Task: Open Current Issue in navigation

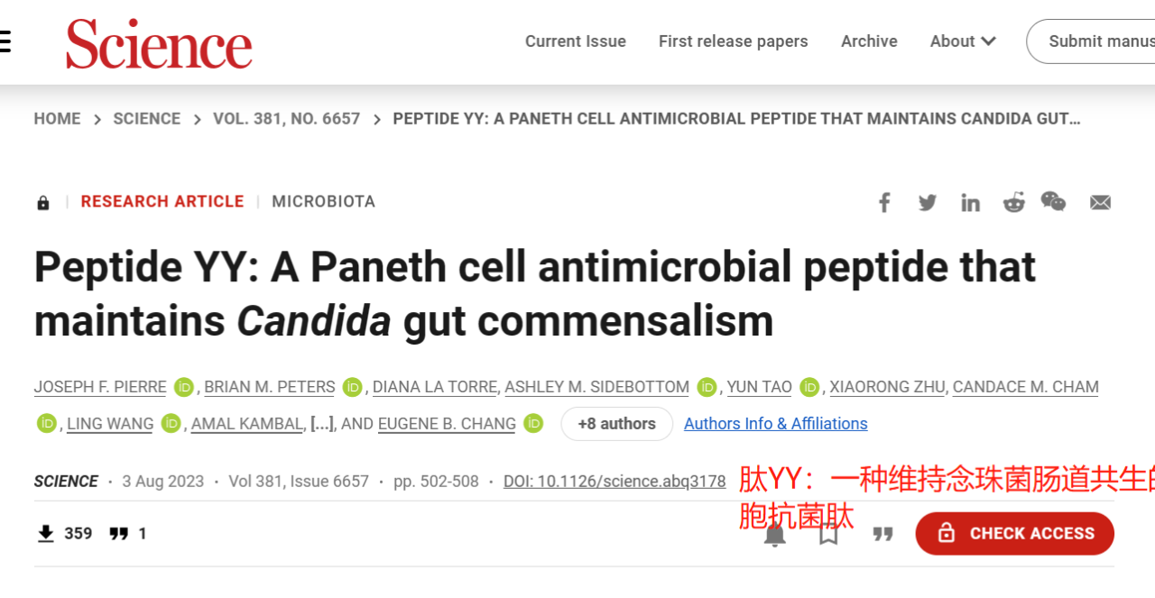Action: pos(576,41)
